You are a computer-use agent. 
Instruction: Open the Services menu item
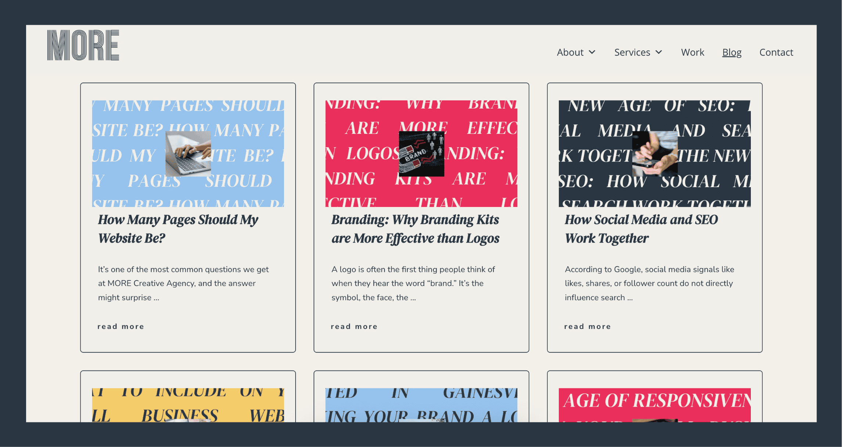tap(632, 52)
